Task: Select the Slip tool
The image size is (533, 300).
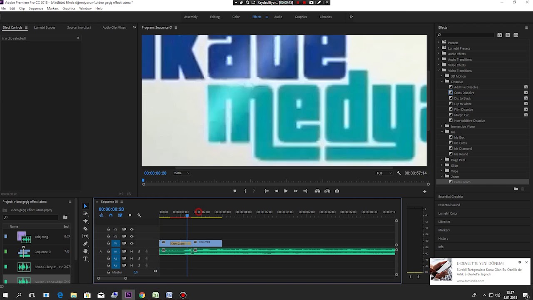Action: tap(85, 236)
